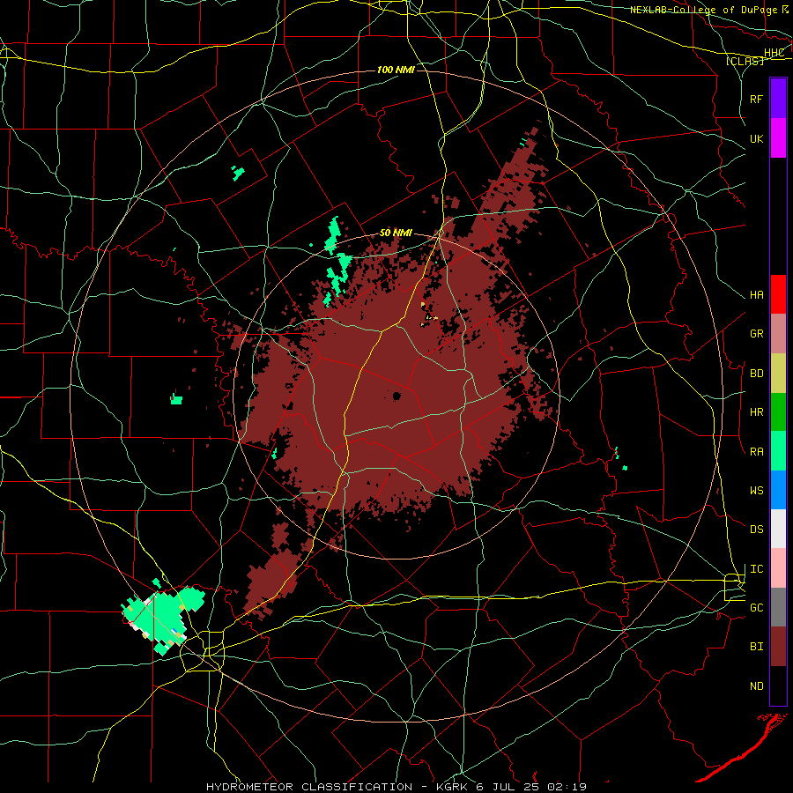Click the HHC product code label
This screenshot has width=793, height=793.
click(774, 53)
